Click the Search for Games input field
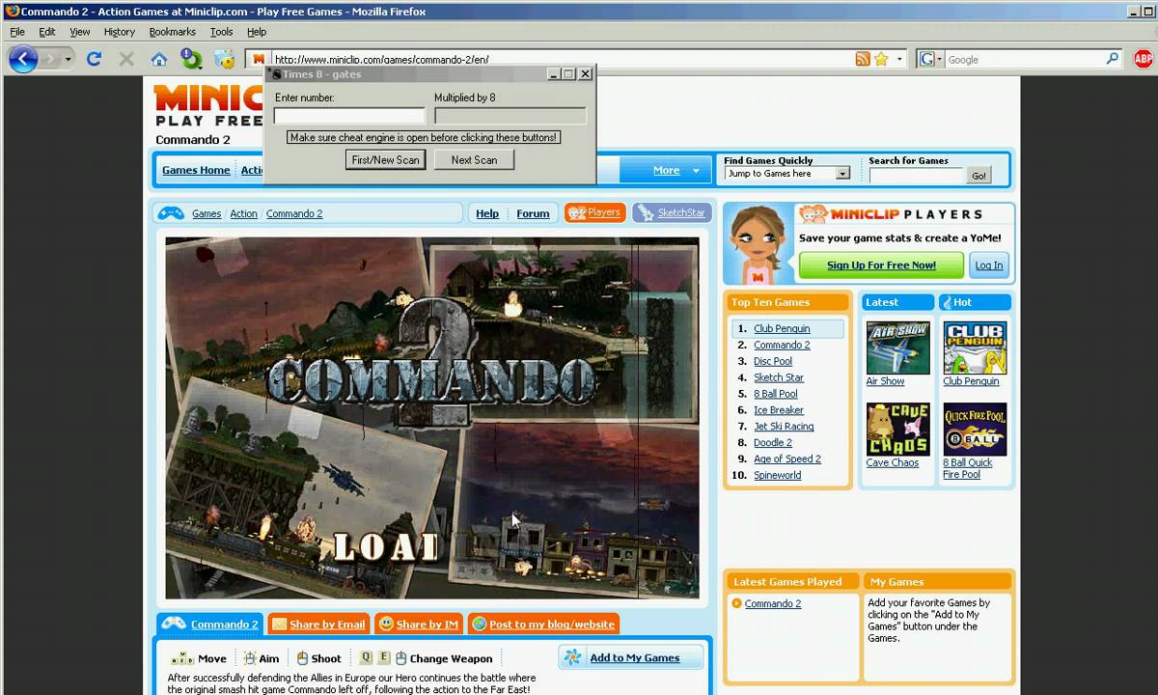The image size is (1158, 695). point(916,176)
